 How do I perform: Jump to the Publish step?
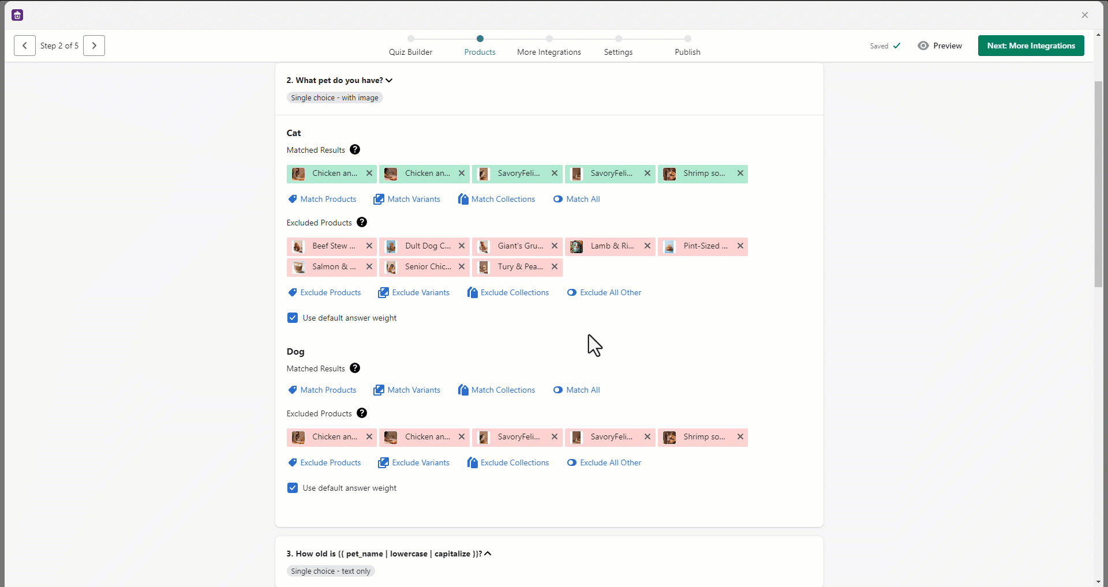pyautogui.click(x=687, y=46)
